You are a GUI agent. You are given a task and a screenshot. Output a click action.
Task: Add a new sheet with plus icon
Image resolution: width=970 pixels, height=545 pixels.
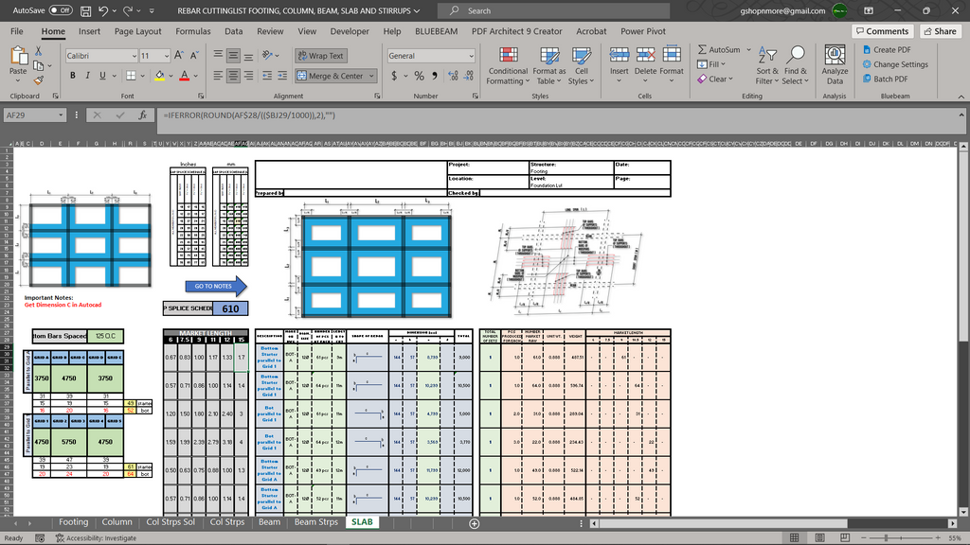click(474, 523)
